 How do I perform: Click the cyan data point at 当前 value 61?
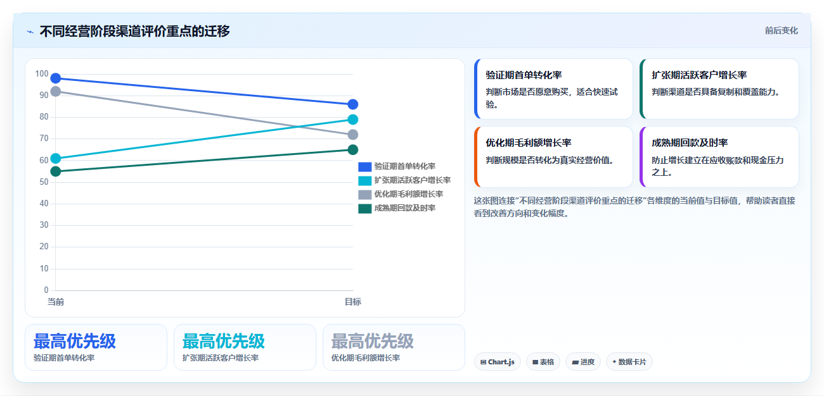(56, 158)
